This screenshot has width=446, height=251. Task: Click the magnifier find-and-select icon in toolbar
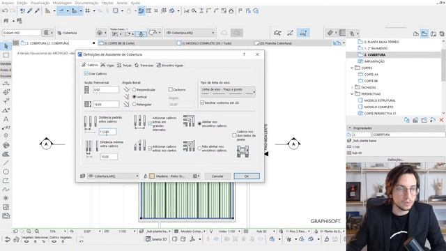click(x=194, y=11)
